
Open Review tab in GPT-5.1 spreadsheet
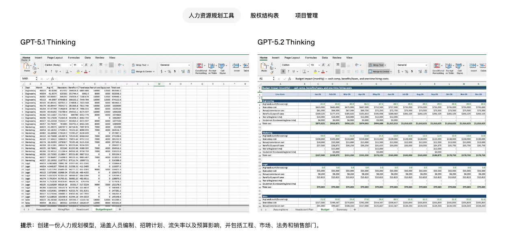pyautogui.click(x=100, y=58)
